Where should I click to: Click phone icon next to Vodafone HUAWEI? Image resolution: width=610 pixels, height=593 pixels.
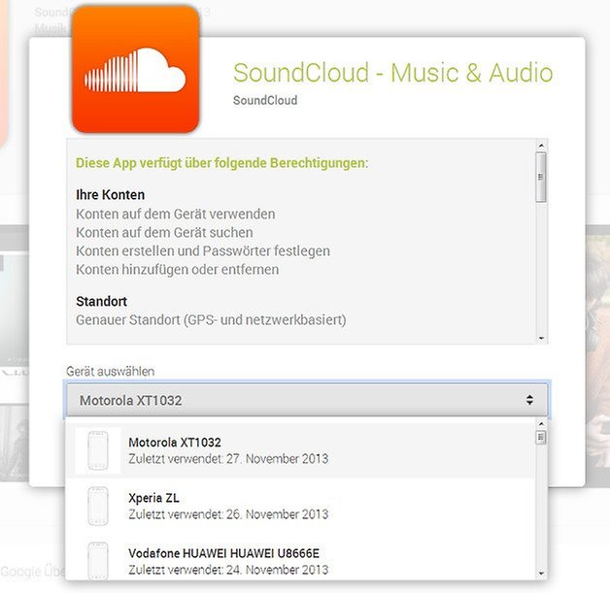click(98, 561)
